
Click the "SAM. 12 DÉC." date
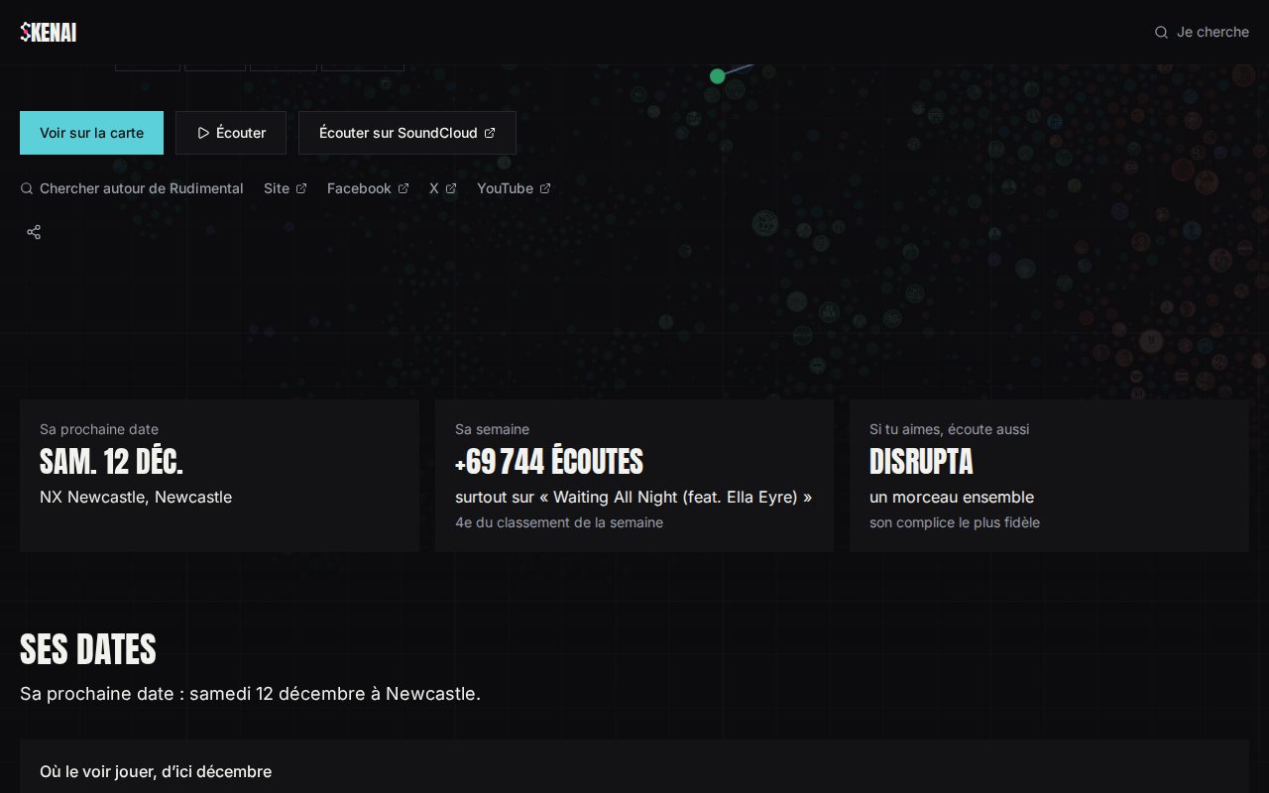click(111, 462)
